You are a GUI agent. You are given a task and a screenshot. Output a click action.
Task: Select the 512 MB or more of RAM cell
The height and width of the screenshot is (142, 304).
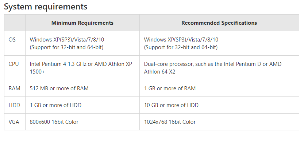click(x=82, y=88)
